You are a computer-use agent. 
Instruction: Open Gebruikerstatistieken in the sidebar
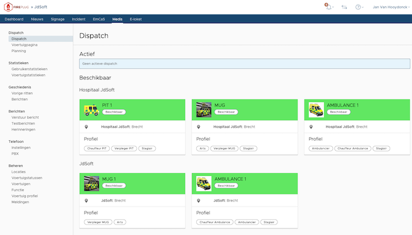pyautogui.click(x=29, y=69)
